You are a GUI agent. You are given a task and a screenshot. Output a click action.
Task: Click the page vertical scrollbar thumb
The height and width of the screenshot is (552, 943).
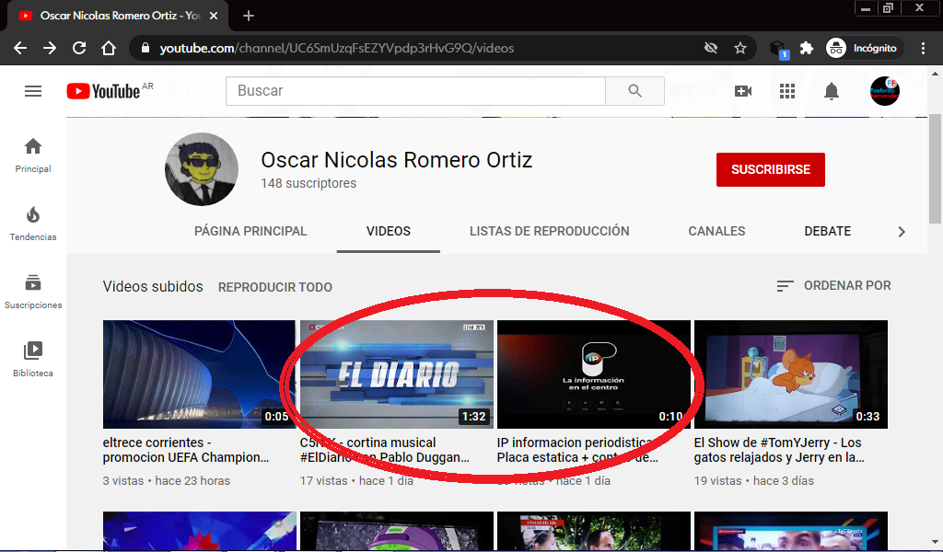(936, 168)
